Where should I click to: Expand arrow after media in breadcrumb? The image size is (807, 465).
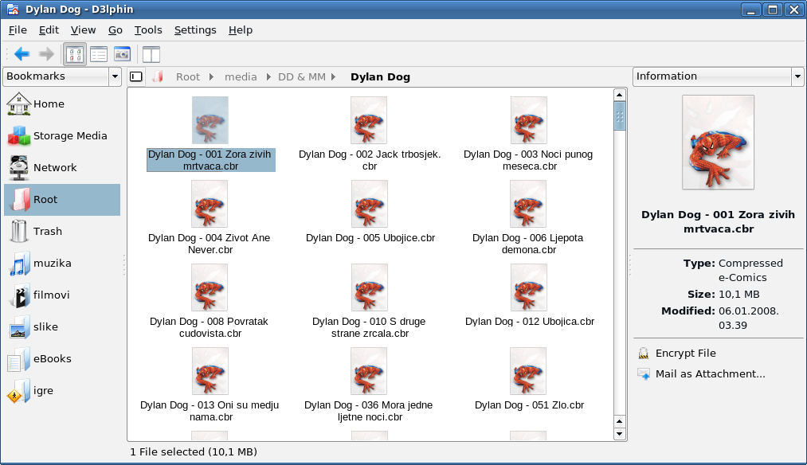point(268,76)
